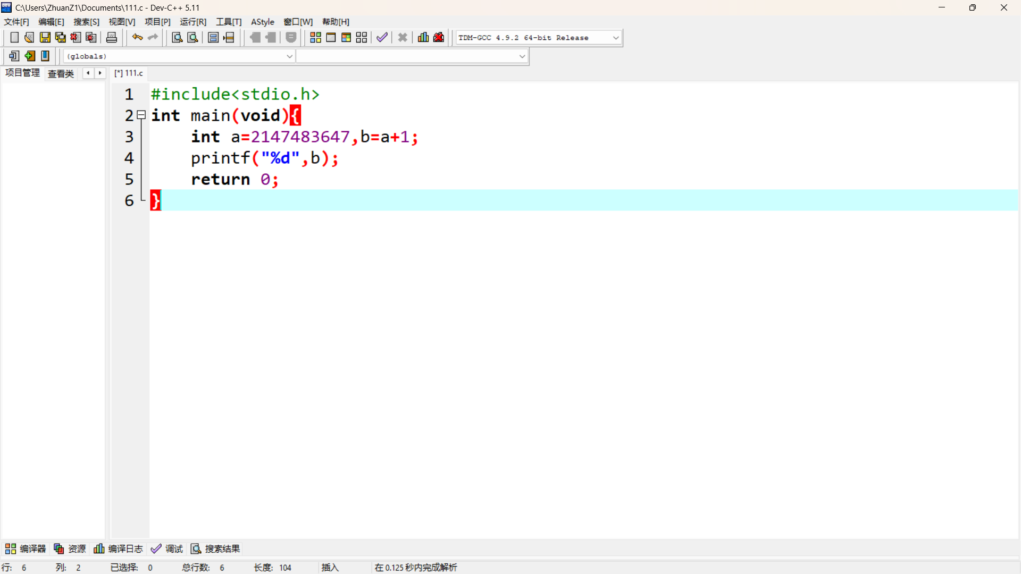Open the empty members dropdown
Screen dimensions: 1021x574
coord(522,56)
